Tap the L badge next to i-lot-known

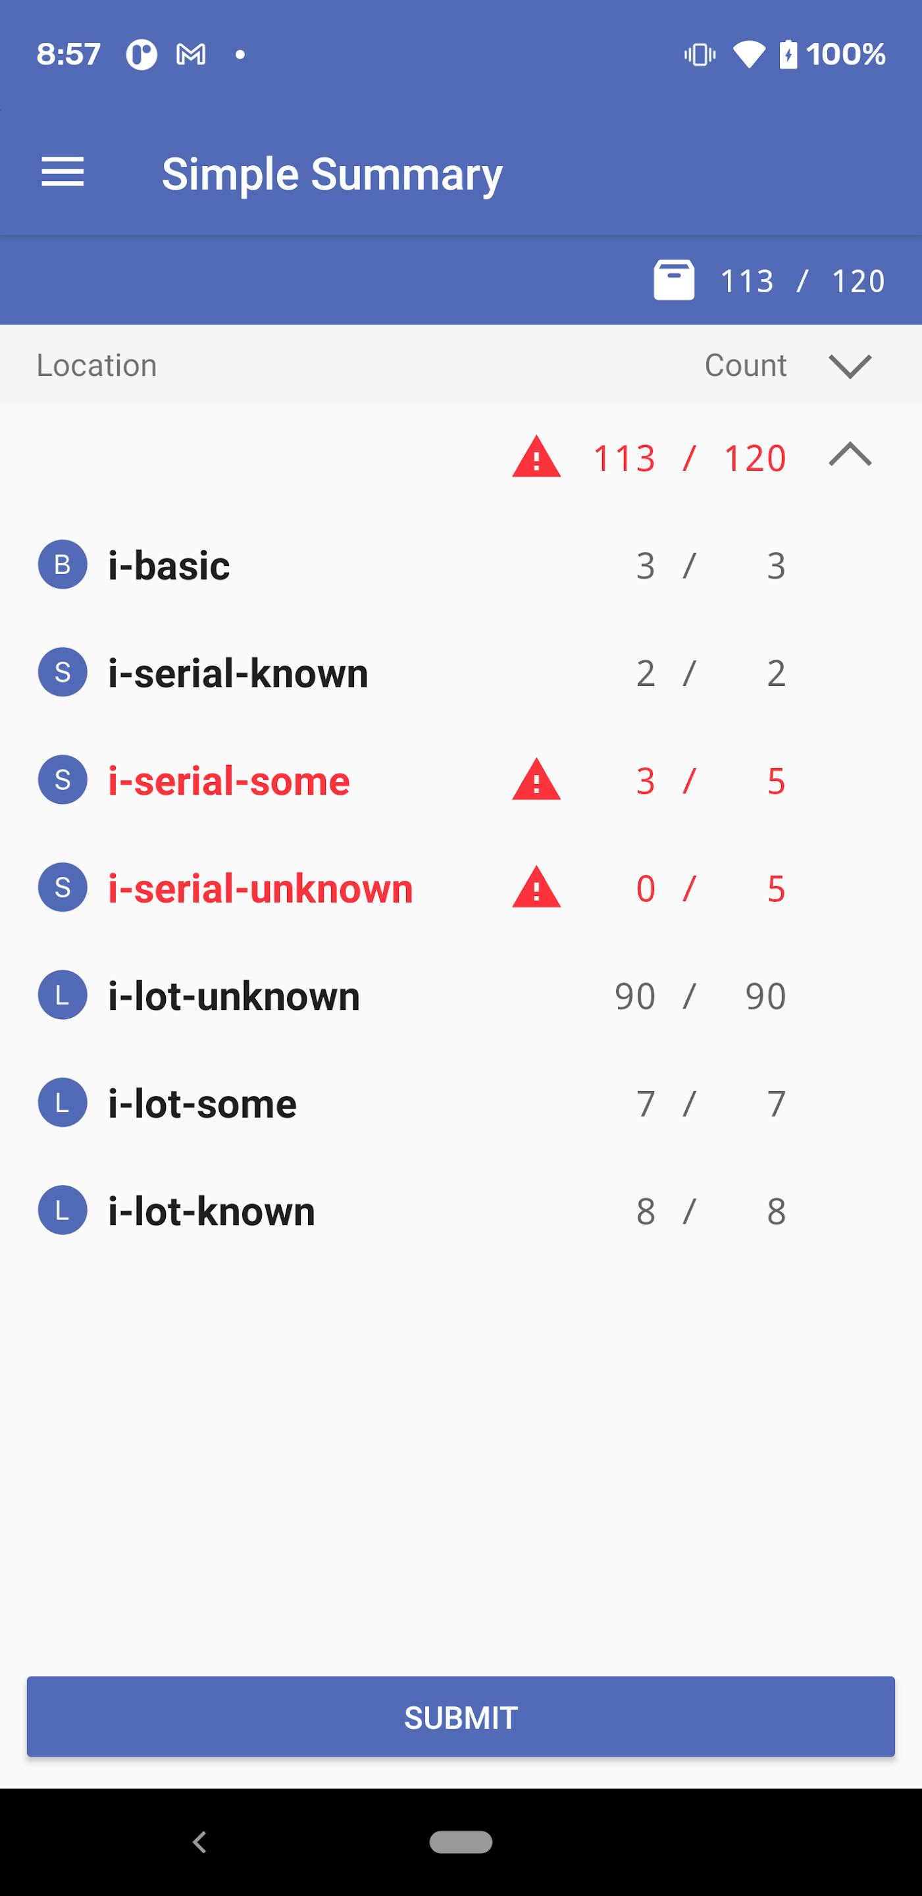click(63, 1210)
